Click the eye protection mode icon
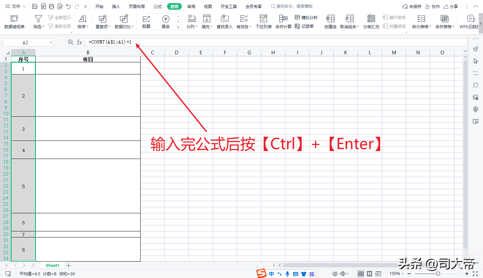 coord(335,274)
